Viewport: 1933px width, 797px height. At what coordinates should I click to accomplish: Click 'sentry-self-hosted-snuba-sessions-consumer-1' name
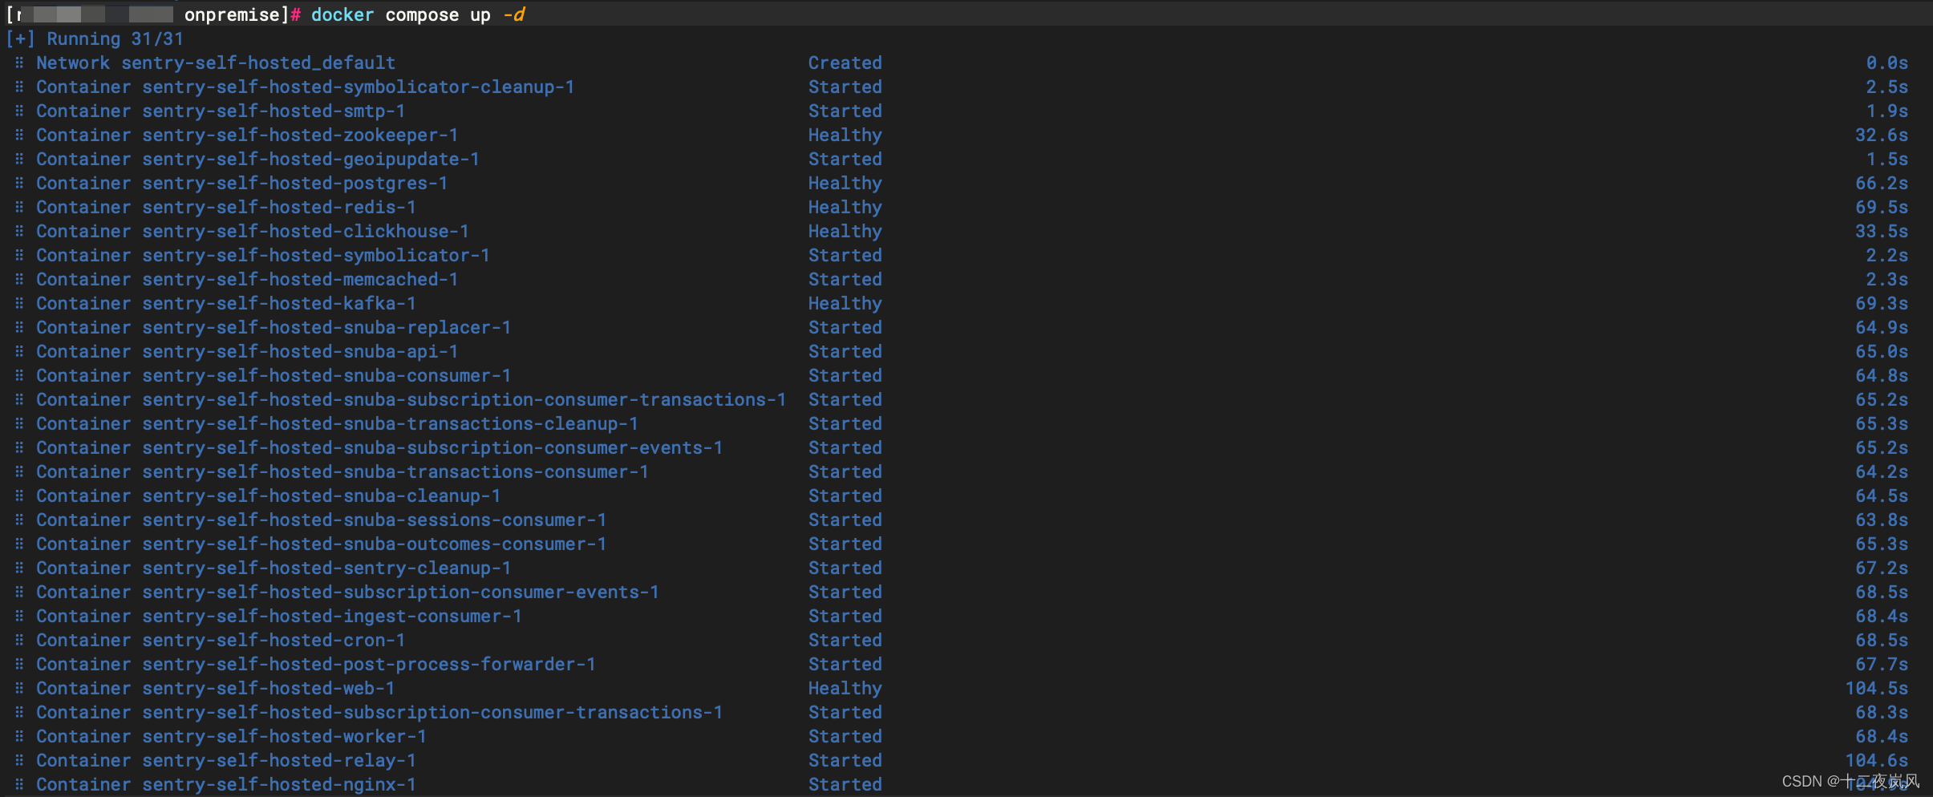click(x=375, y=520)
